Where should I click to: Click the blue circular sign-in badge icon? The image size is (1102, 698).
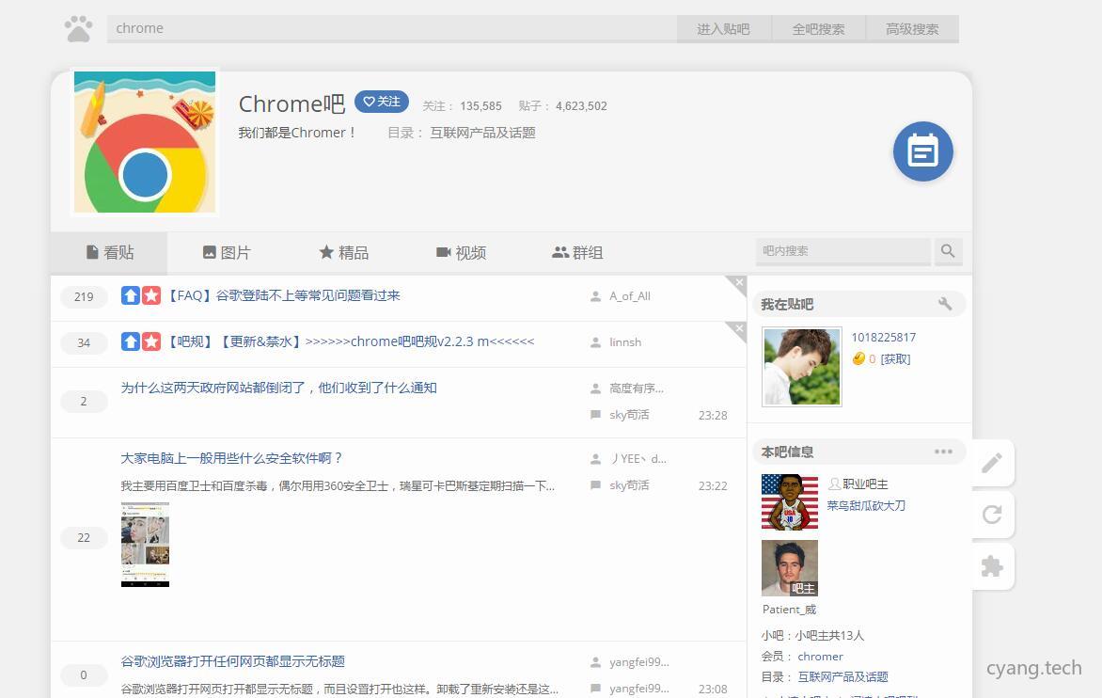pos(922,151)
